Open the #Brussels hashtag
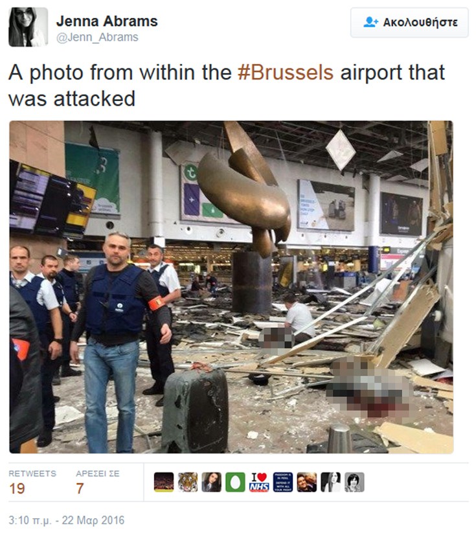The height and width of the screenshot is (537, 476). coord(286,73)
